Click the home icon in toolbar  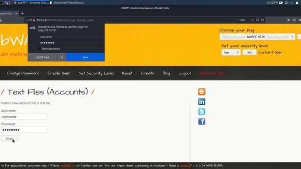pos(0,20)
